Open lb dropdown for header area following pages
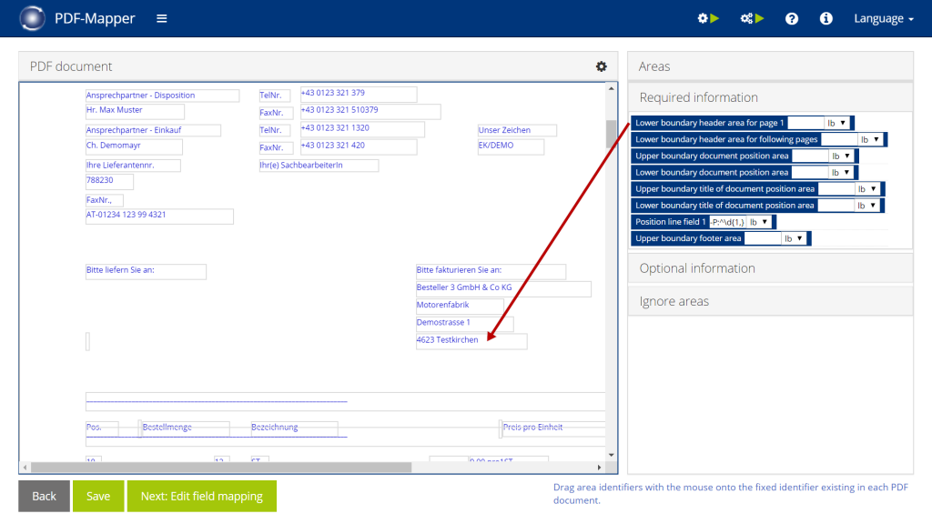The height and width of the screenshot is (524, 932). point(870,139)
